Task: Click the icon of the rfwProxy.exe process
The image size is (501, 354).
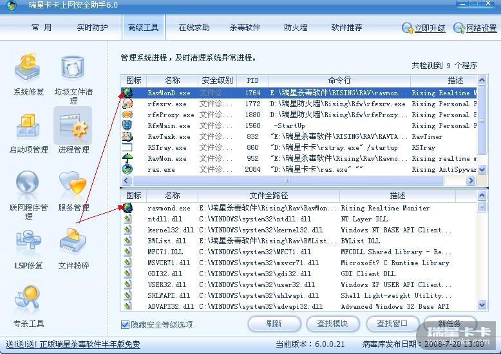Action: tap(127, 115)
